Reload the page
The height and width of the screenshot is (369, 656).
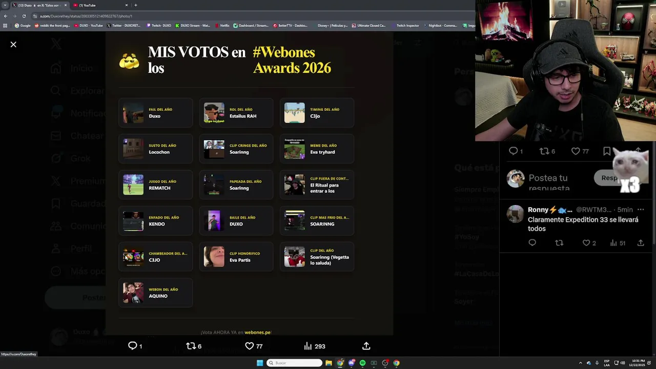click(x=24, y=16)
